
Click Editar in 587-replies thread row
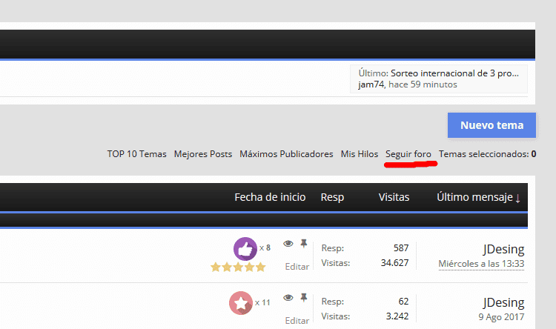(297, 267)
